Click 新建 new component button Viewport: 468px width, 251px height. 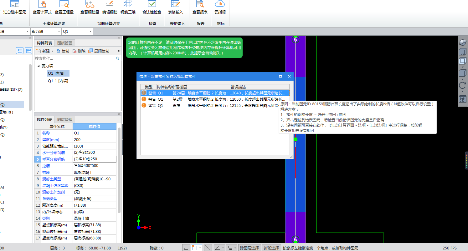click(x=43, y=51)
